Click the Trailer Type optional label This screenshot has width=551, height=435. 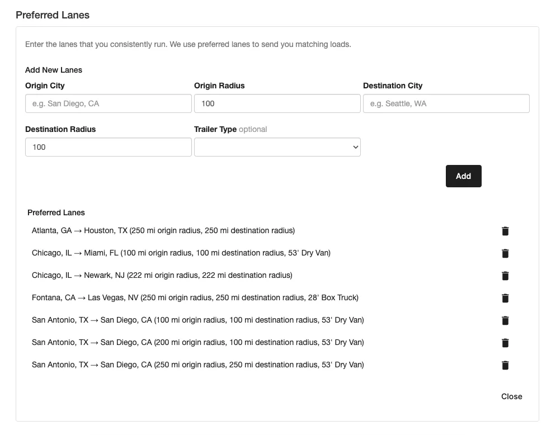coord(230,129)
